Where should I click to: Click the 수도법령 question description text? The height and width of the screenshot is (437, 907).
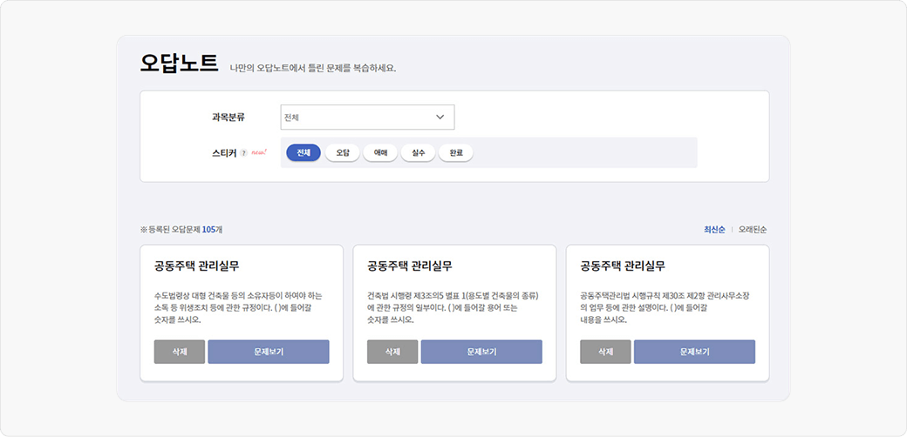coord(237,307)
